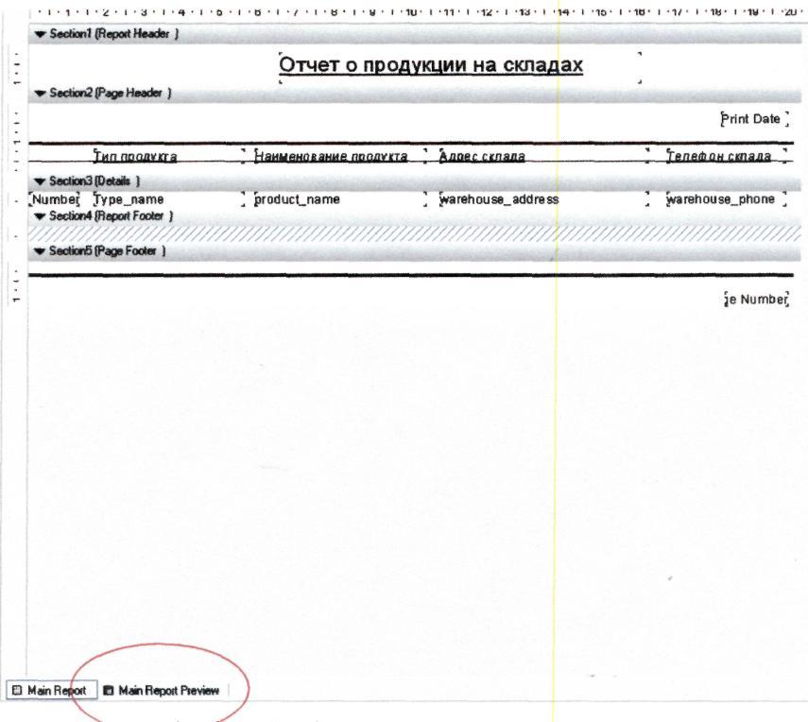
Task: Click the Section4 (Report Footer) bar label
Action: pyautogui.click(x=111, y=215)
